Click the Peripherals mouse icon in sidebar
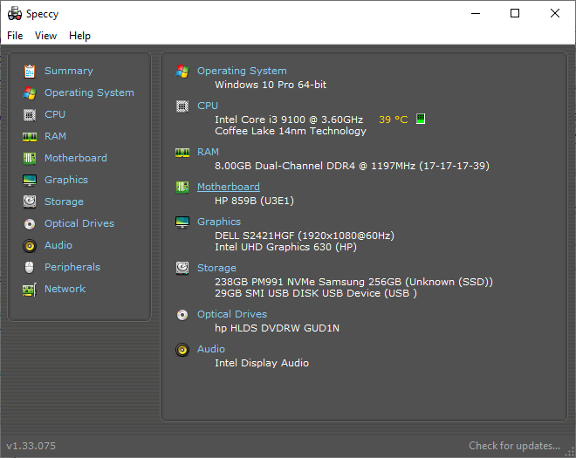Screen dimensions: 576x458 pos(30,267)
